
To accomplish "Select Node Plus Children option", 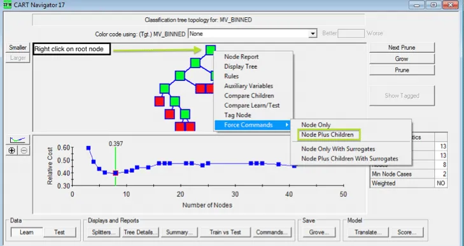I will 327,134.
